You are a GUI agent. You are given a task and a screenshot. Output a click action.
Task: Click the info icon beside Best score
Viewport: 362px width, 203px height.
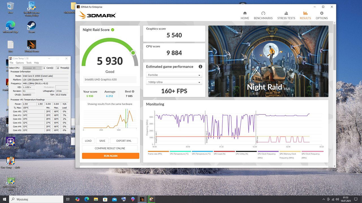(133, 91)
